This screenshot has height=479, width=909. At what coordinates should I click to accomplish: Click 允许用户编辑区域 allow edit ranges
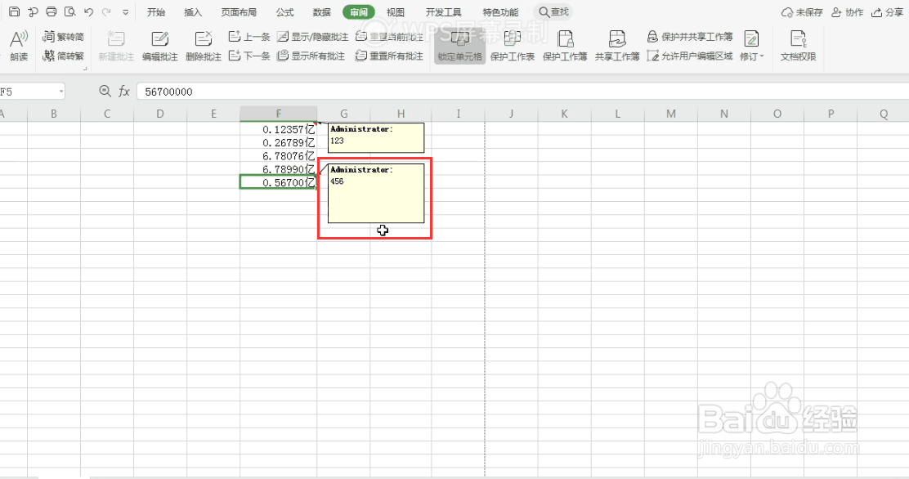[690, 56]
